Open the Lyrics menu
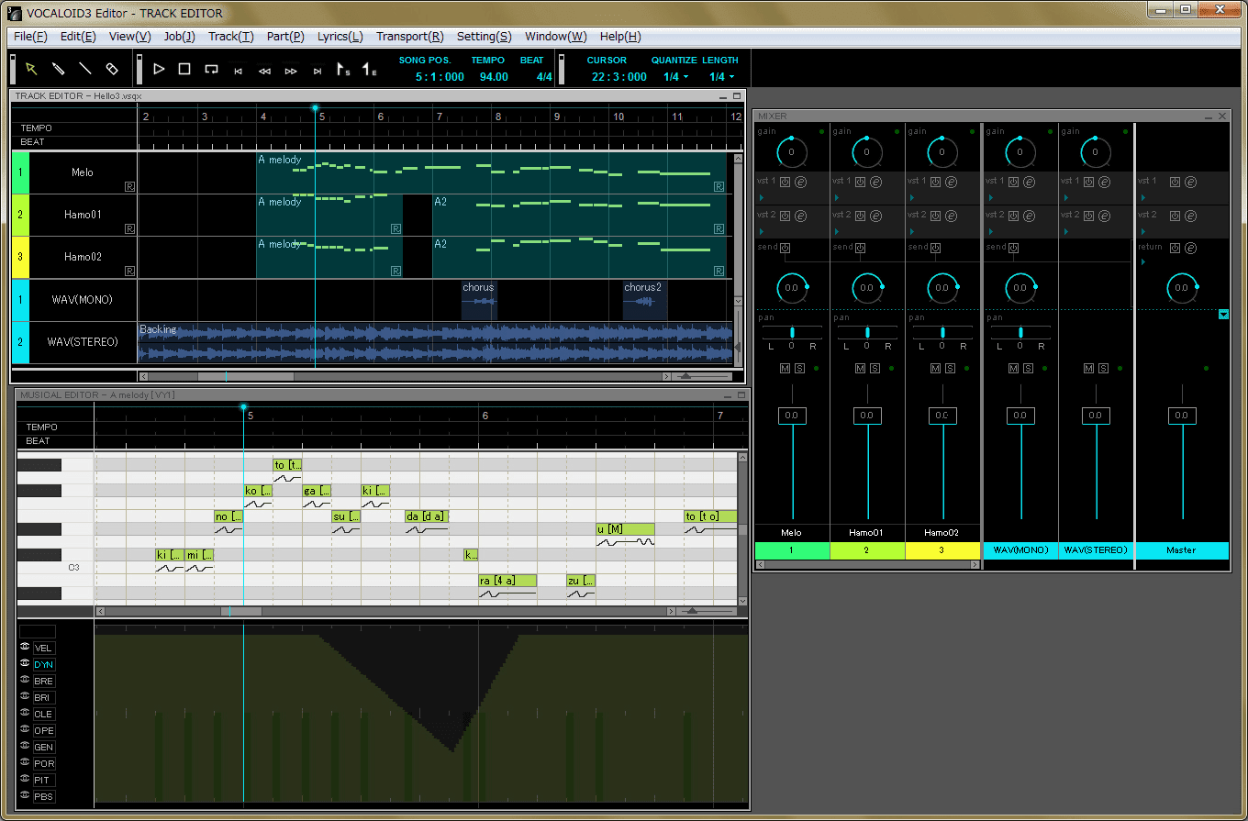 tap(340, 37)
